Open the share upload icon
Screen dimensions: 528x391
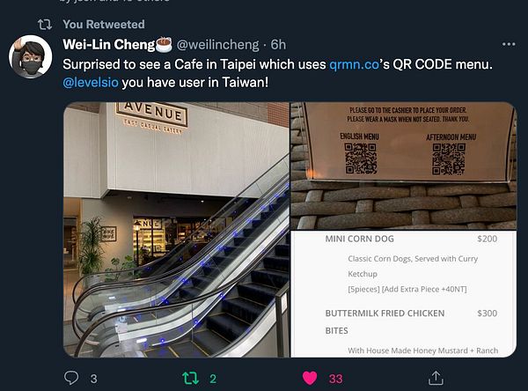click(436, 378)
